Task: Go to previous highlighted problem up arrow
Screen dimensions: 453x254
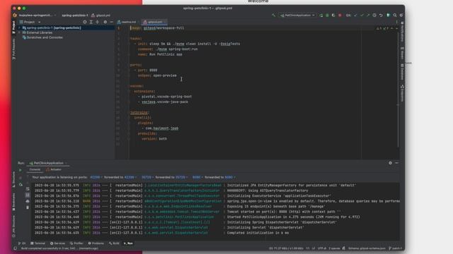Action: pyautogui.click(x=392, y=28)
